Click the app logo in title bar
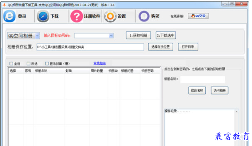 click(4, 5)
